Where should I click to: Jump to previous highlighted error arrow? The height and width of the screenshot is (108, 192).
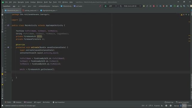(186, 15)
